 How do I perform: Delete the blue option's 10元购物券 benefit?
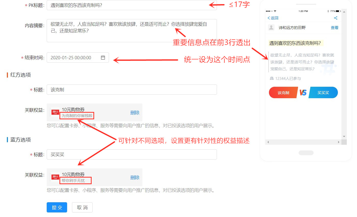pos(135,178)
